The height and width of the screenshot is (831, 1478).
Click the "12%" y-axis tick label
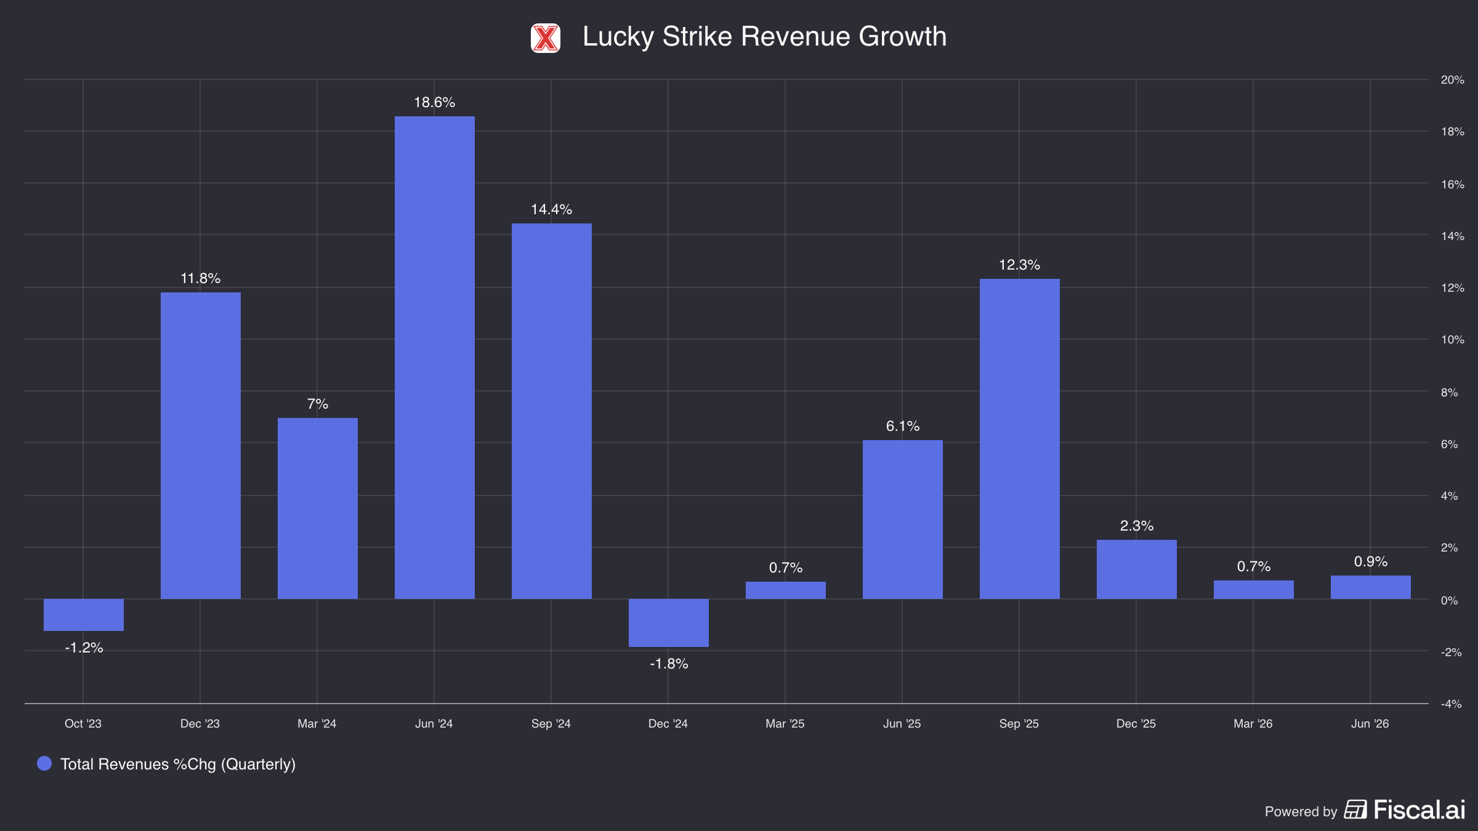coord(1453,287)
